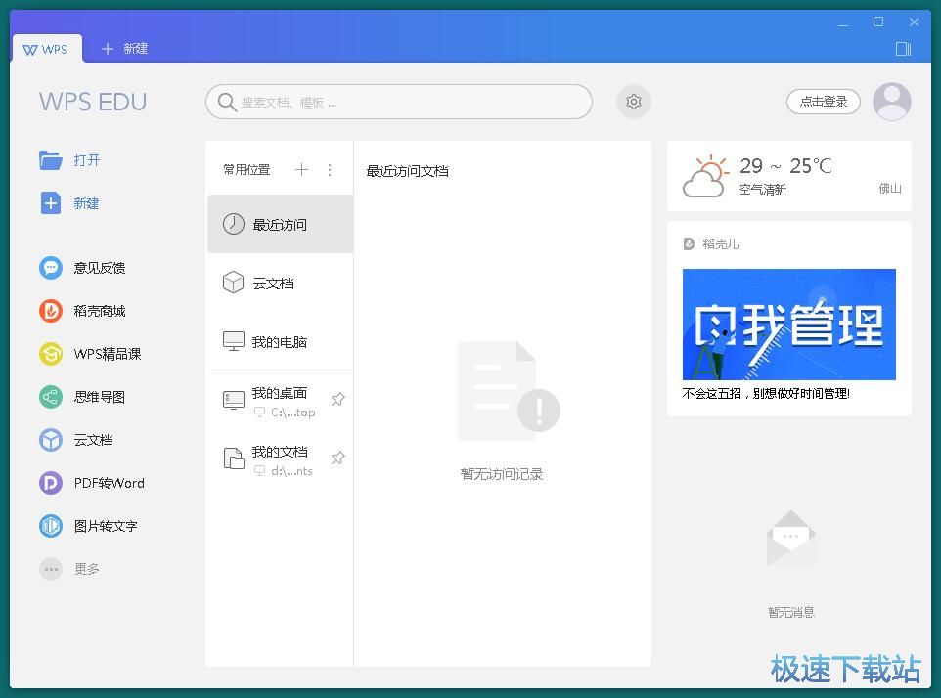Maximize the WPS window

[x=878, y=22]
